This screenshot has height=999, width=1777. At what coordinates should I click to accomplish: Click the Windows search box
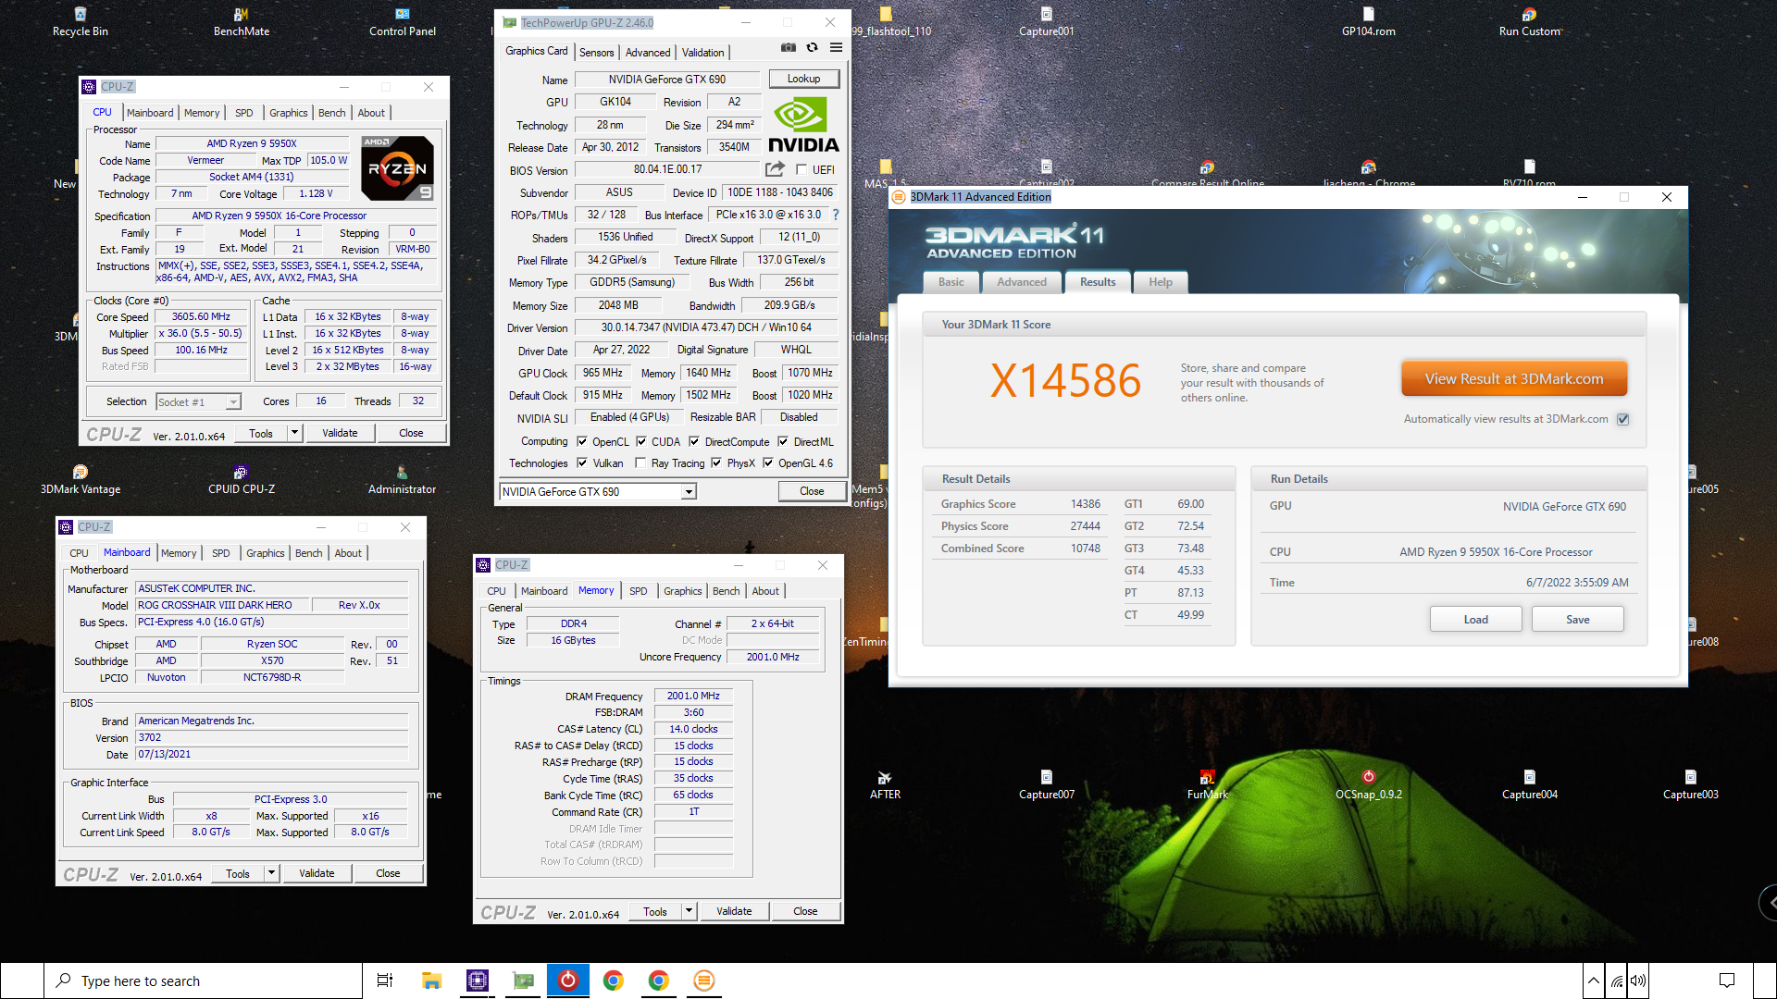[x=204, y=980]
